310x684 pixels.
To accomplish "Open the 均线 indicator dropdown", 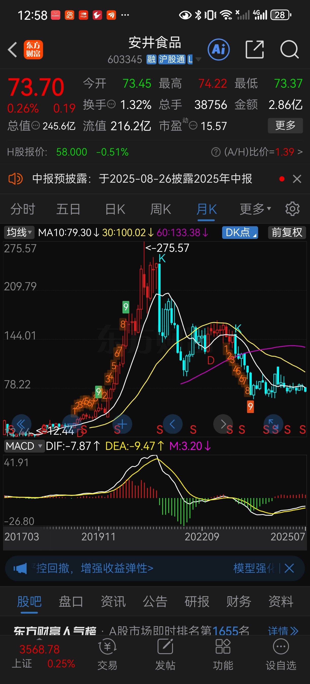I will (x=19, y=232).
